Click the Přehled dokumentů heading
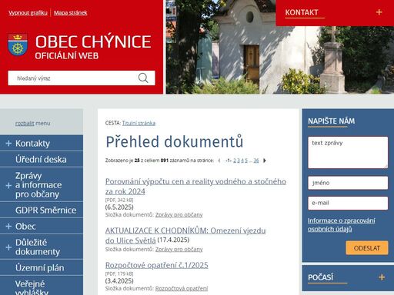Viewport: 394px width, 295px height. click(175, 141)
